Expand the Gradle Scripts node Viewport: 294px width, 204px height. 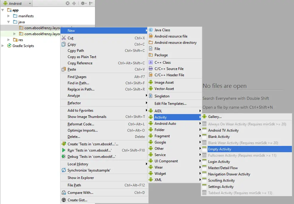tap(3, 46)
